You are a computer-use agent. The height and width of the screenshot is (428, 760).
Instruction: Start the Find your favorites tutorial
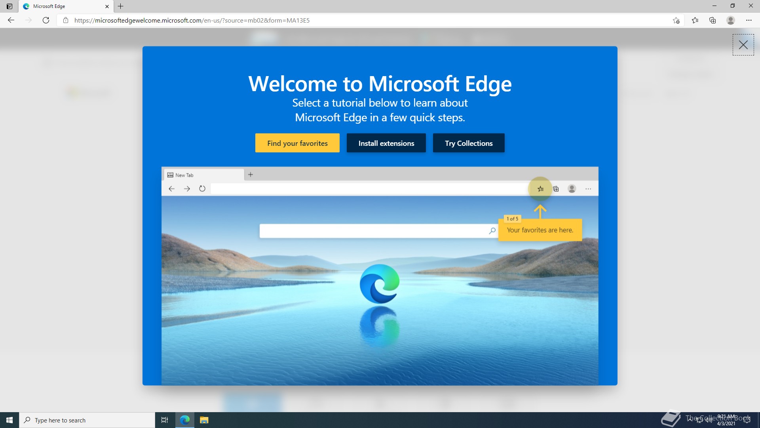[x=297, y=143]
